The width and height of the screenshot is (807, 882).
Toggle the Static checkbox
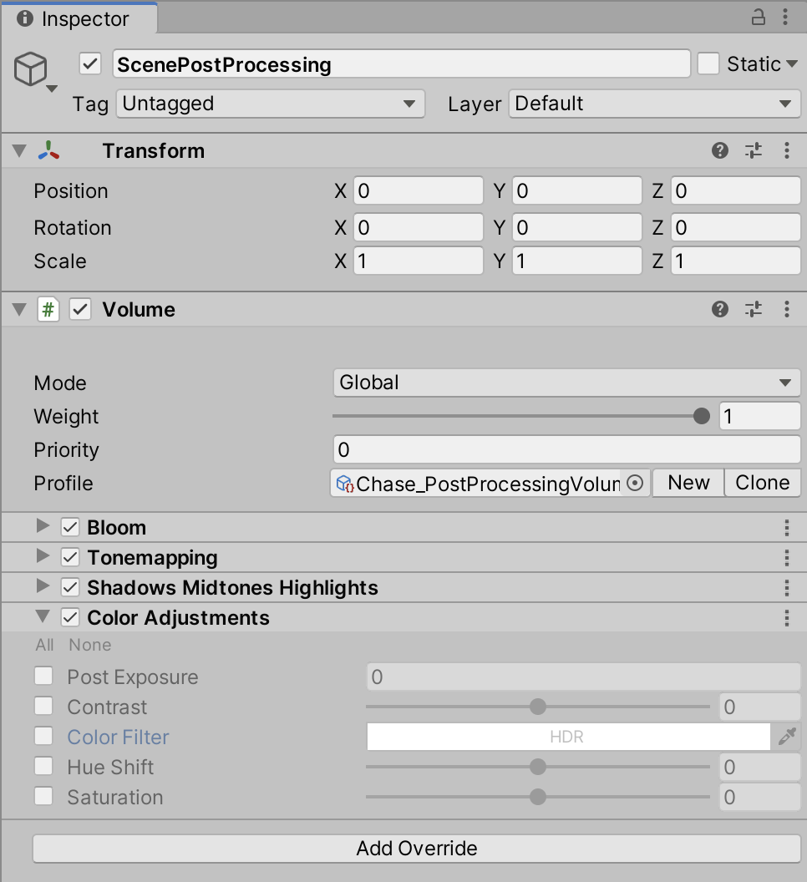708,64
